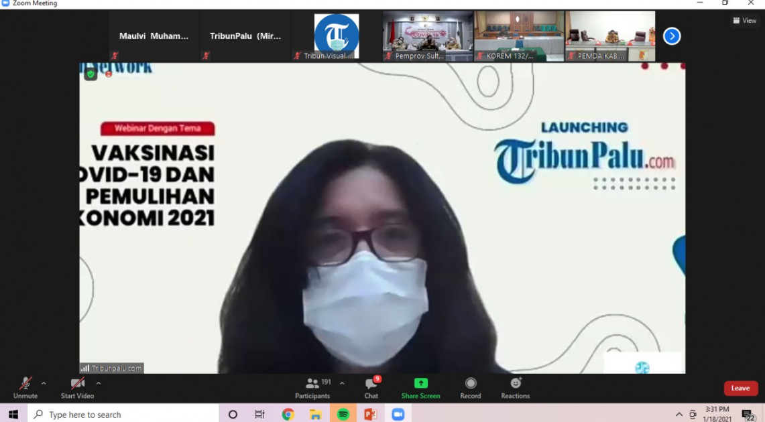Unmute your microphone
The image size is (765, 422).
[x=25, y=383]
